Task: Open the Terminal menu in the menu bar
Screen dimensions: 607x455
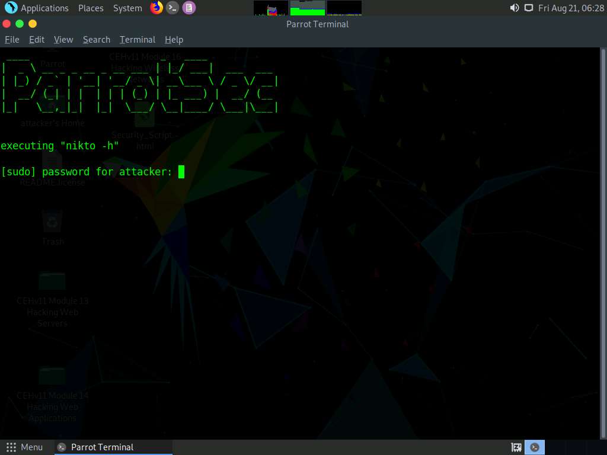Action: [138, 40]
